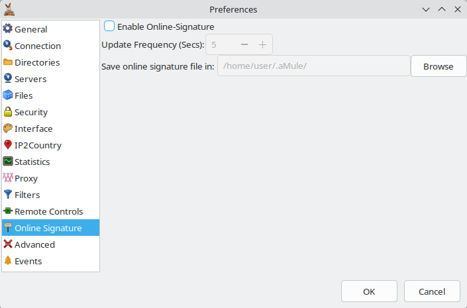Open the Advanced preferences page
This screenshot has width=467, height=308.
click(50, 244)
